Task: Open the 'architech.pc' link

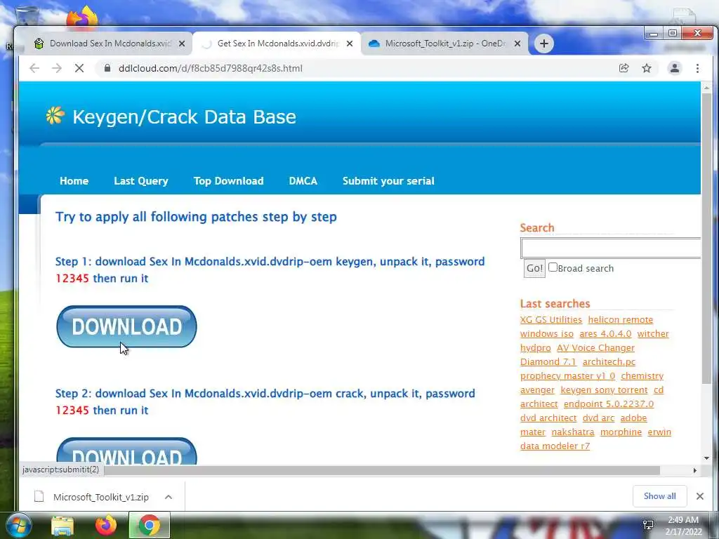Action: [x=609, y=362]
